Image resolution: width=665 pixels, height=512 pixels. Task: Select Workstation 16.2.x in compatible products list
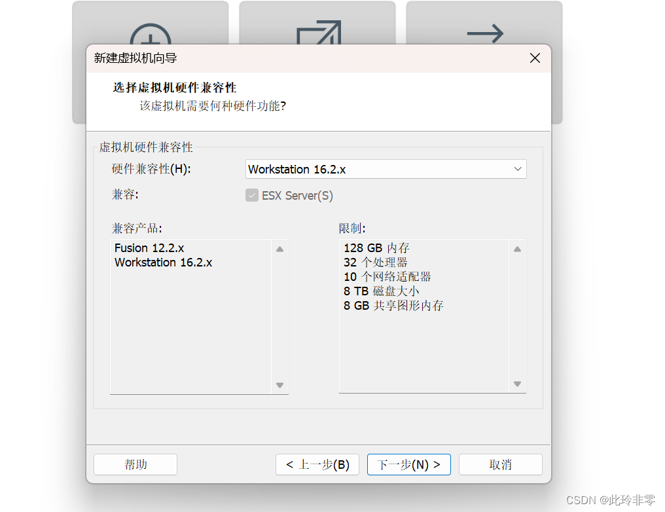pyautogui.click(x=163, y=262)
